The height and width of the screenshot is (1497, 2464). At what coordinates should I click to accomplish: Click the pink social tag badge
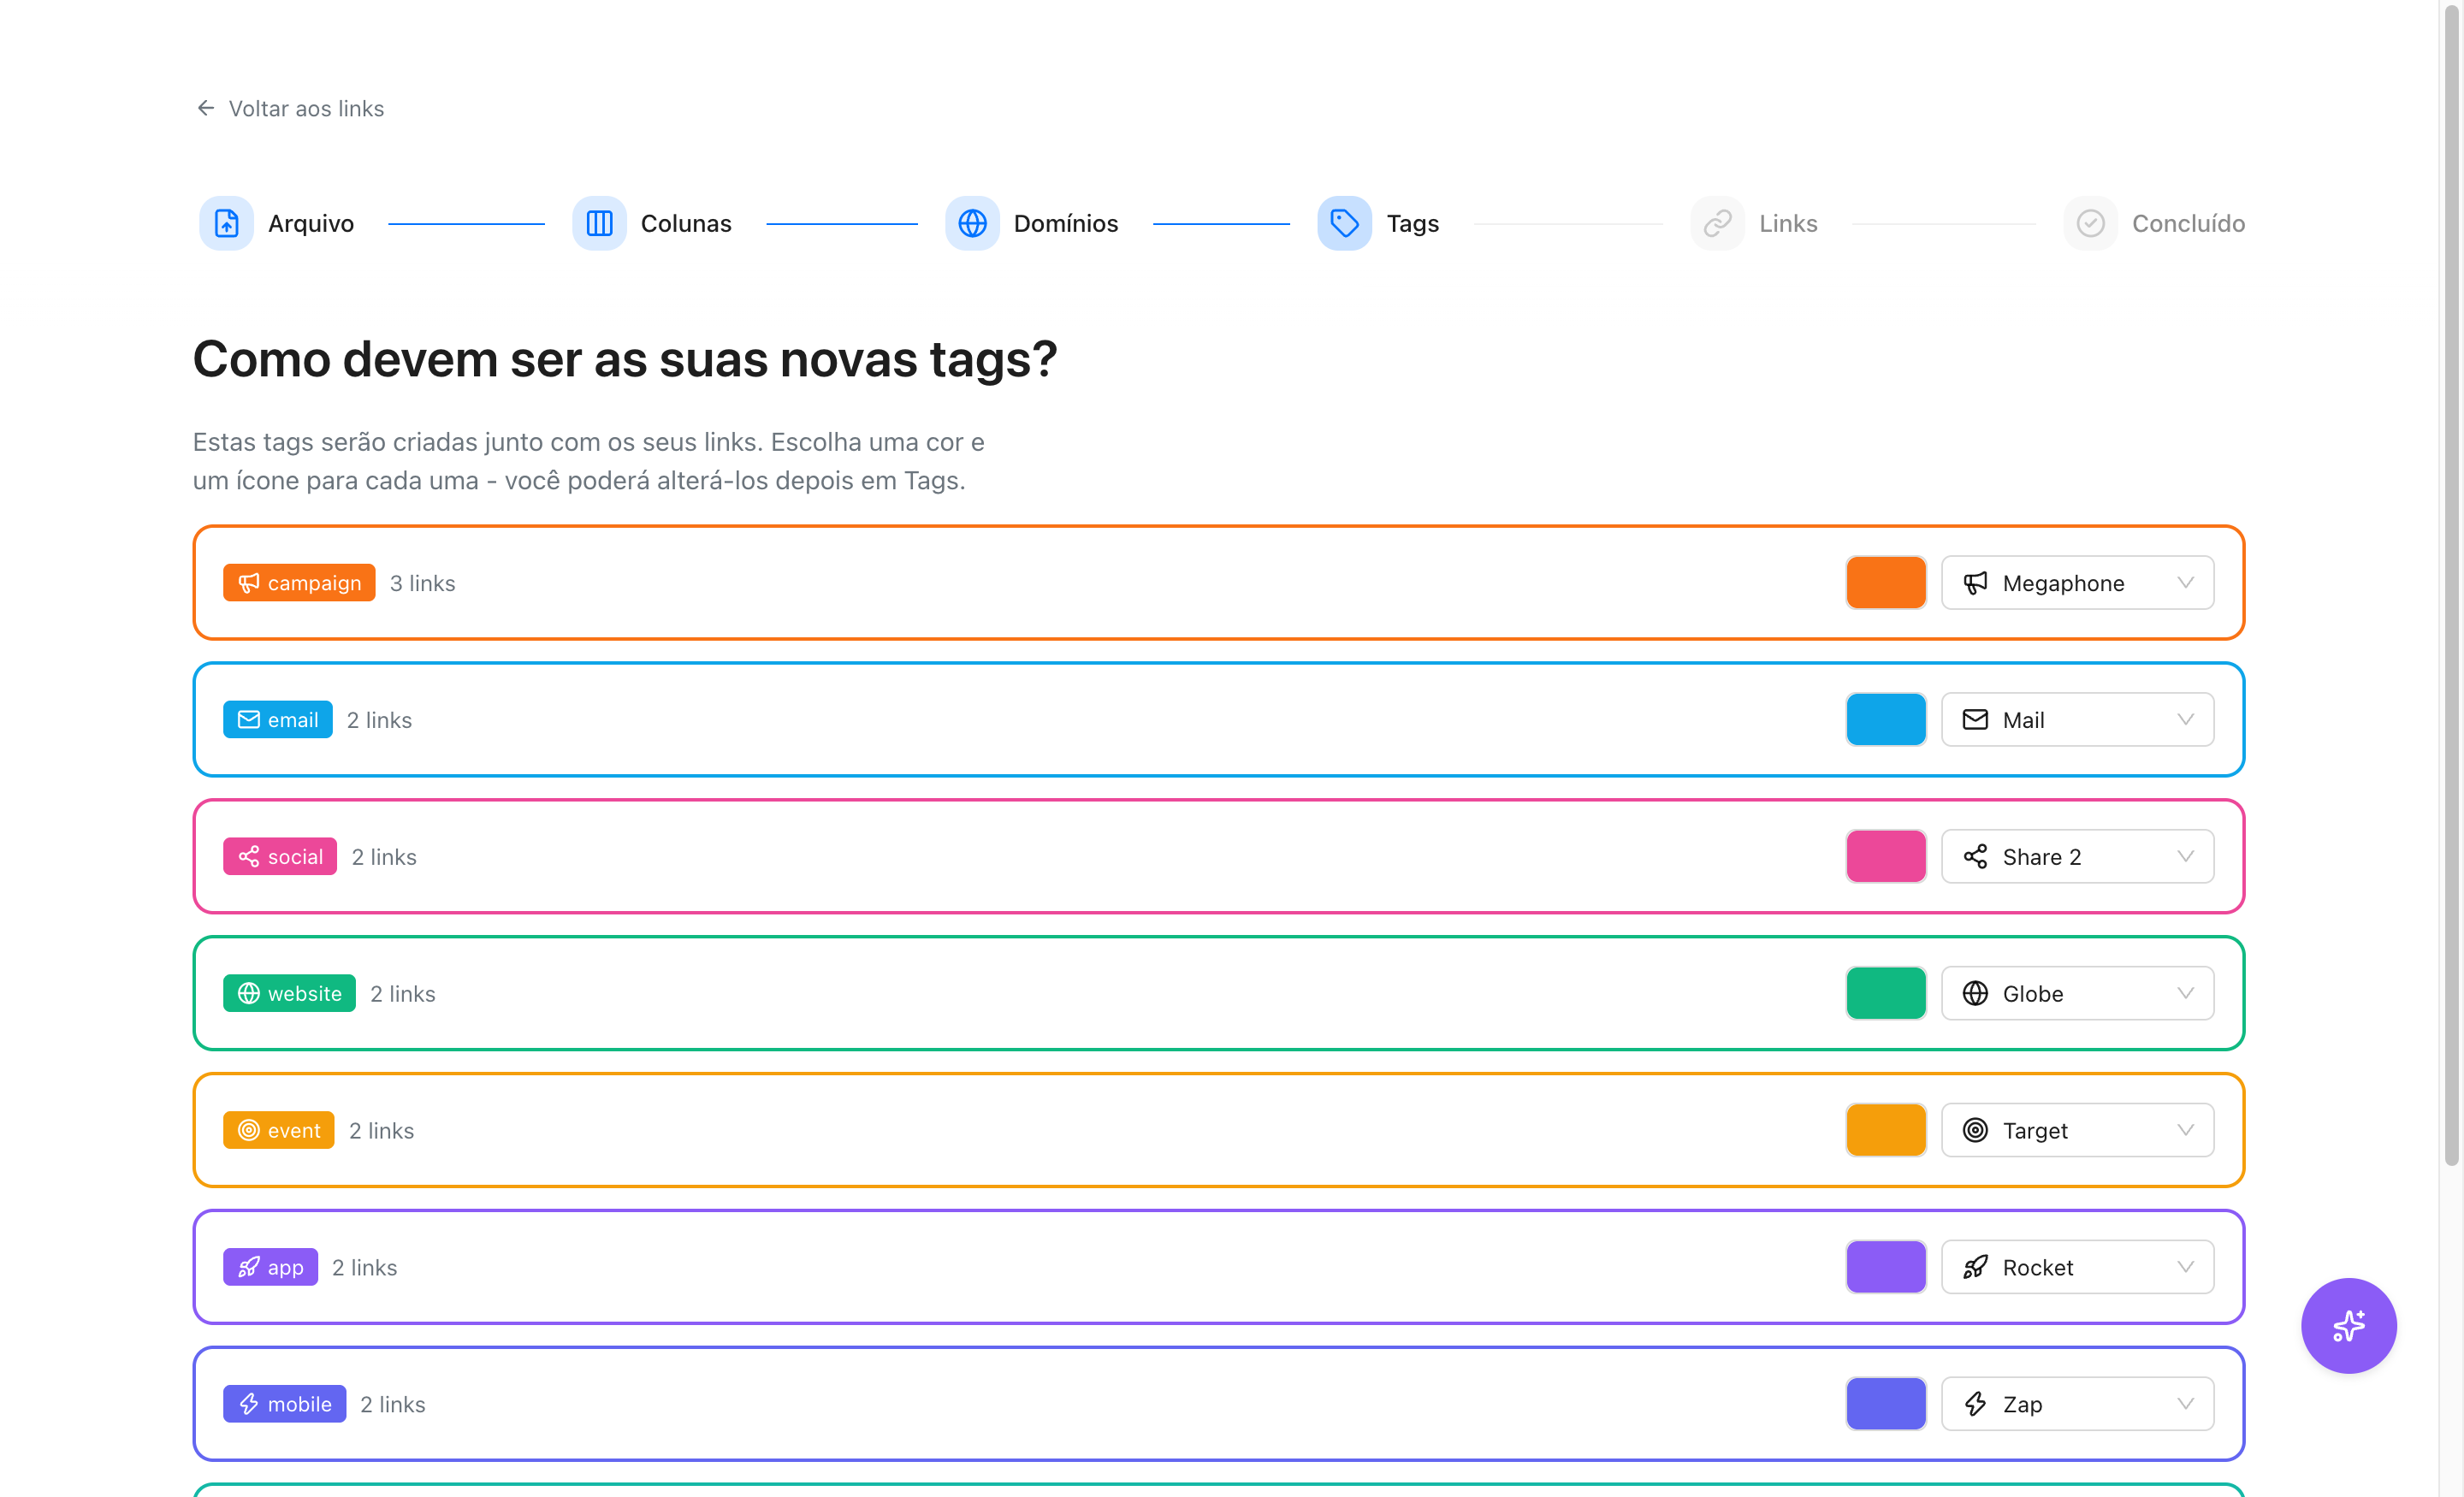[x=280, y=856]
